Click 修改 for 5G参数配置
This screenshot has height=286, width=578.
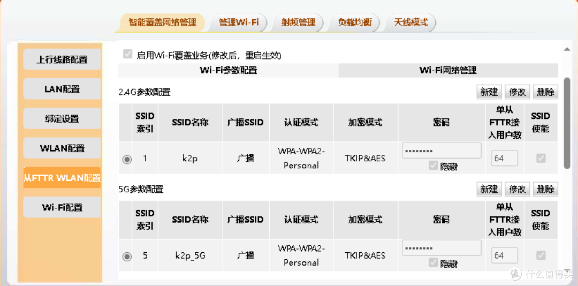[x=517, y=189]
